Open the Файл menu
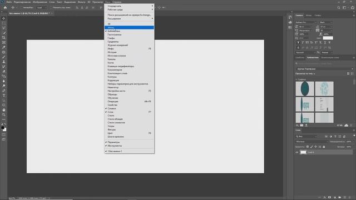This screenshot has height=200, width=356. (9, 2)
